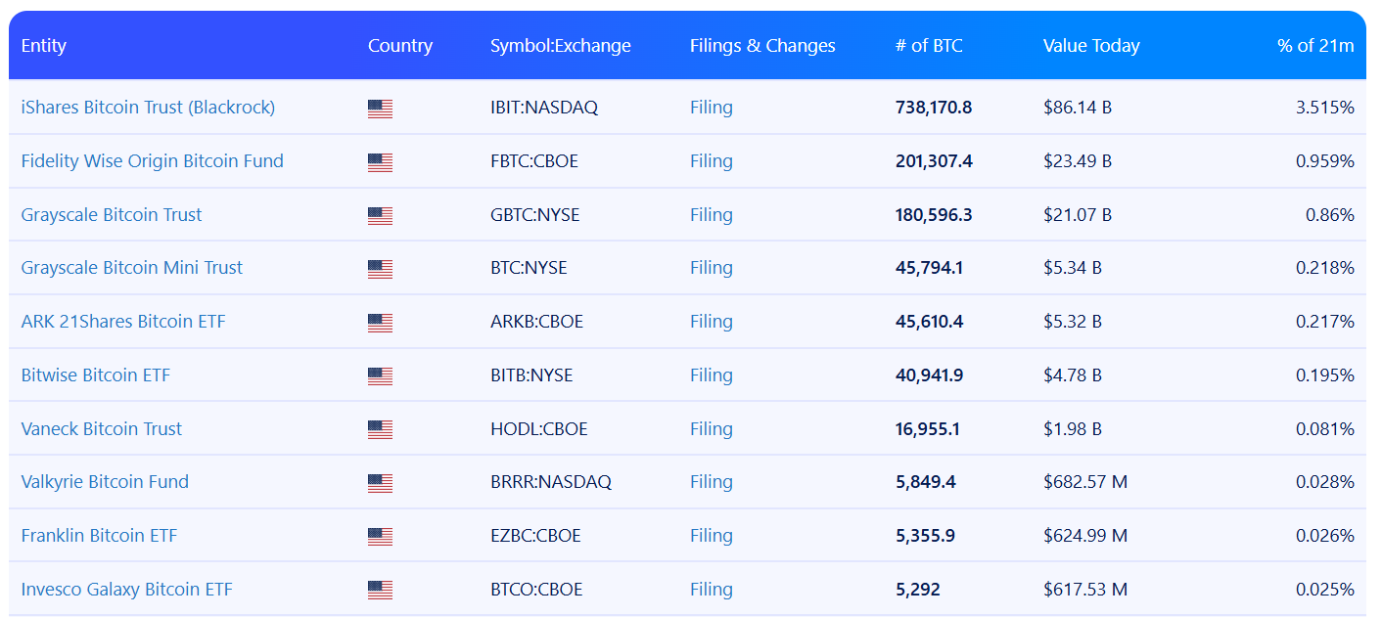The height and width of the screenshot is (617, 1382).
Task: Click the Entity column header
Action: [43, 46]
